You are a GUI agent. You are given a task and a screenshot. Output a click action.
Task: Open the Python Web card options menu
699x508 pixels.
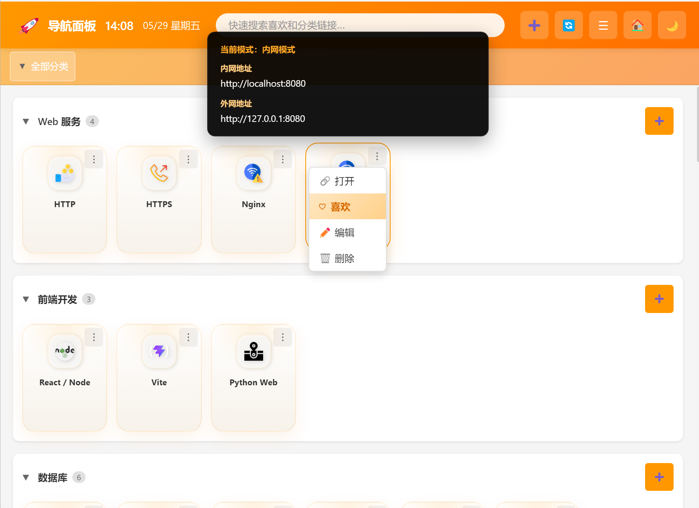283,337
